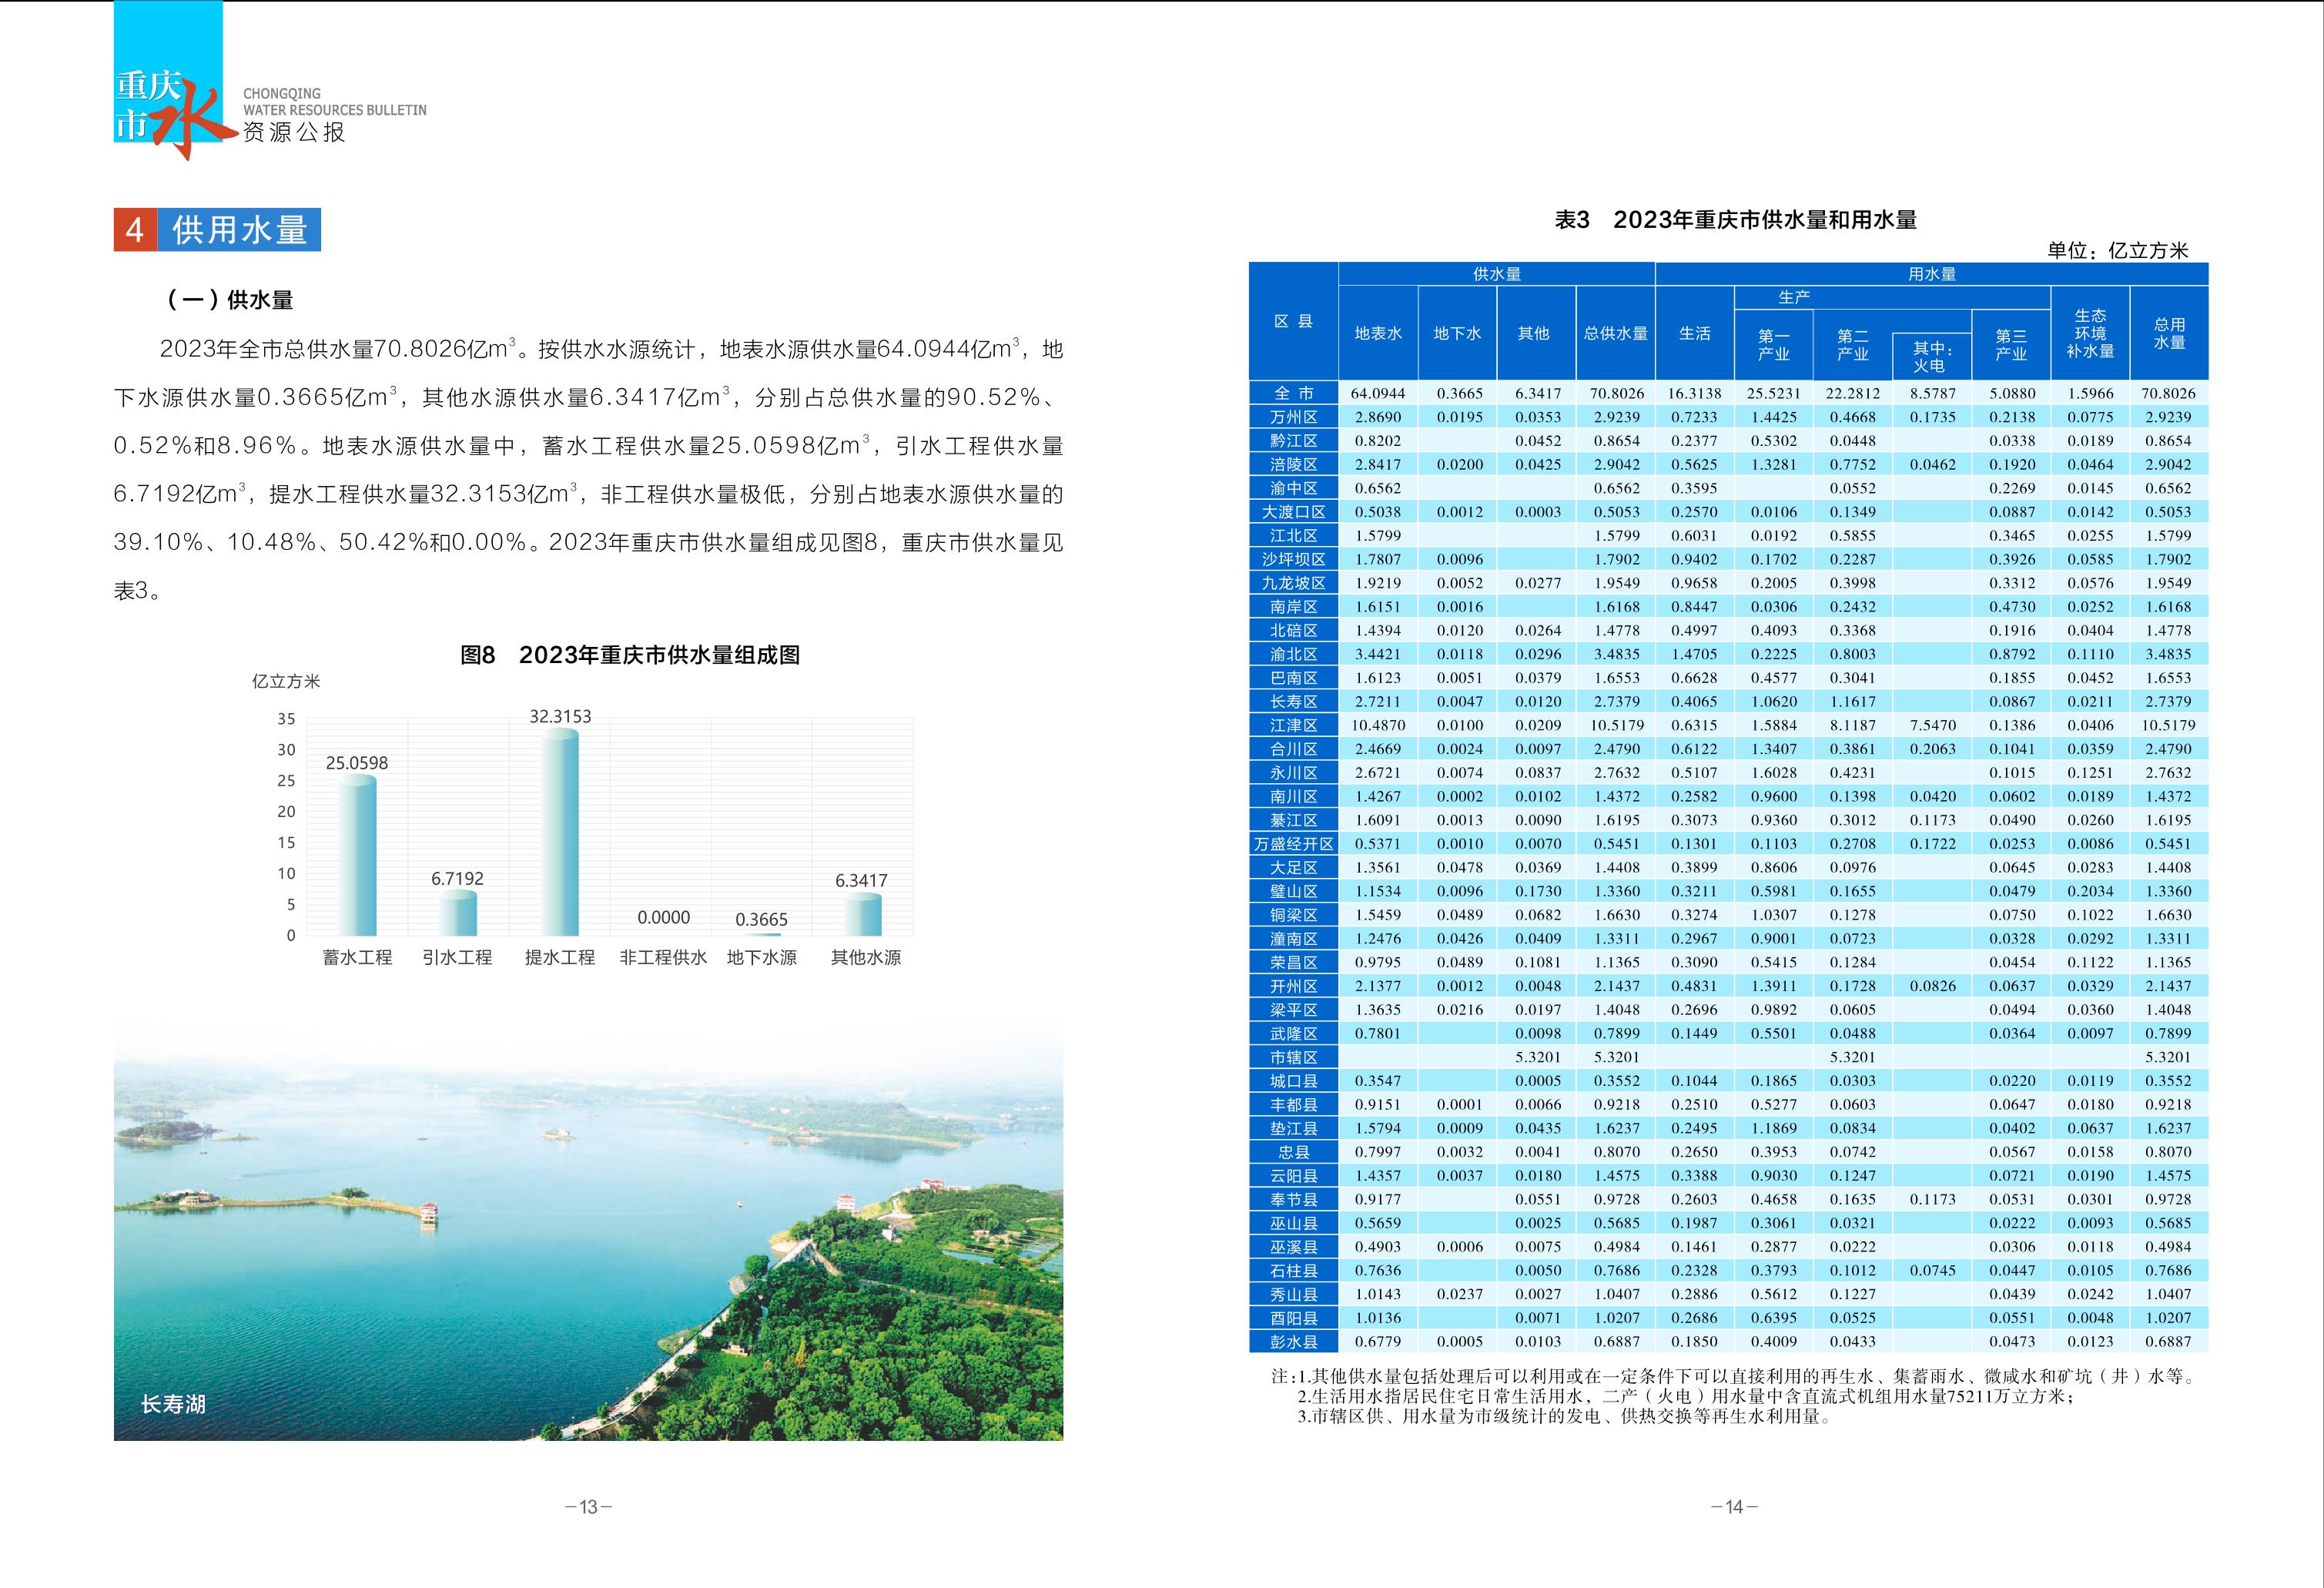This screenshot has height=1588, width=2324.
Task: Click the 总用水量 column header
Action: (x=2169, y=333)
